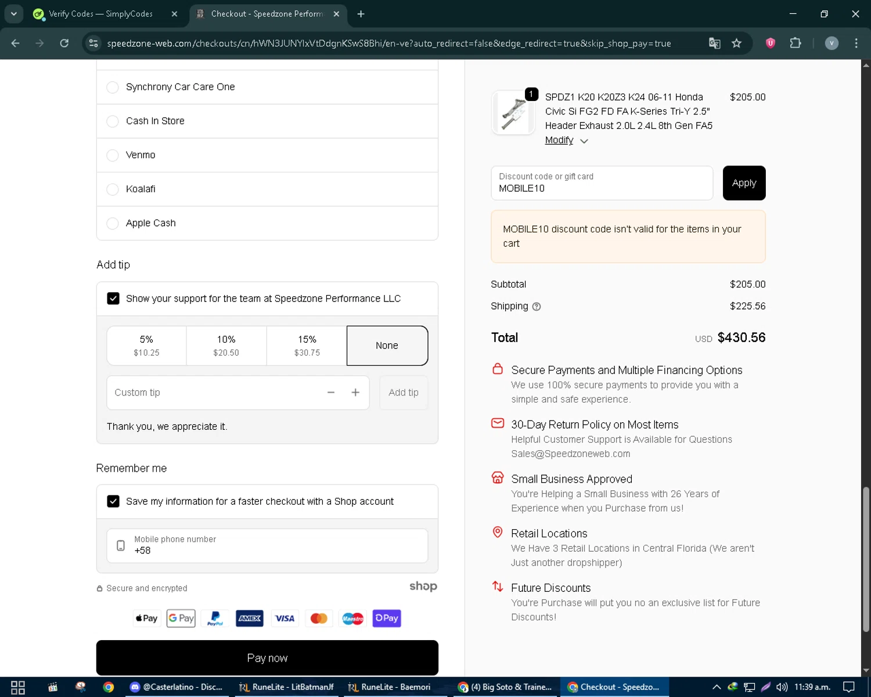
Task: Click the American Express card icon
Action: pyautogui.click(x=250, y=618)
